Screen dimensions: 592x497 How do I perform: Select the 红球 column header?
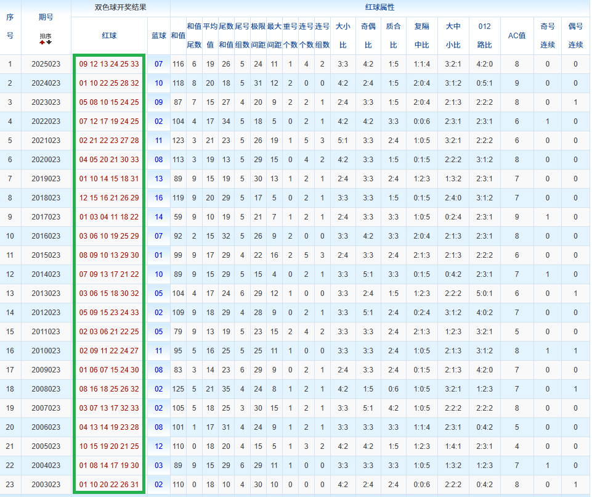109,36
